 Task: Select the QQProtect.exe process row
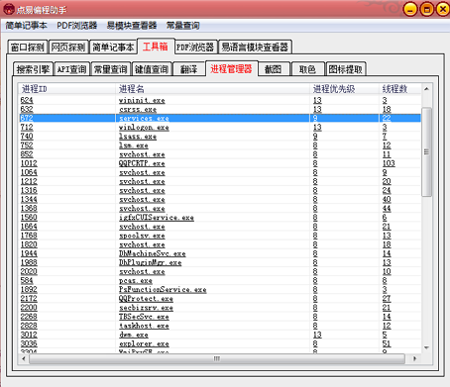coord(220,299)
